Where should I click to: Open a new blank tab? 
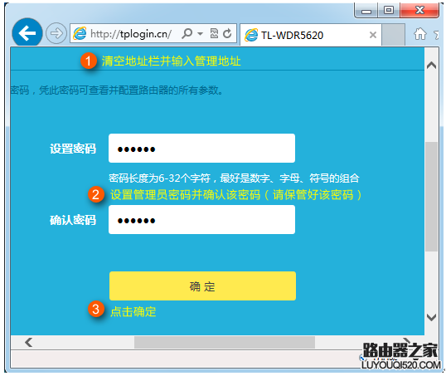click(x=393, y=35)
